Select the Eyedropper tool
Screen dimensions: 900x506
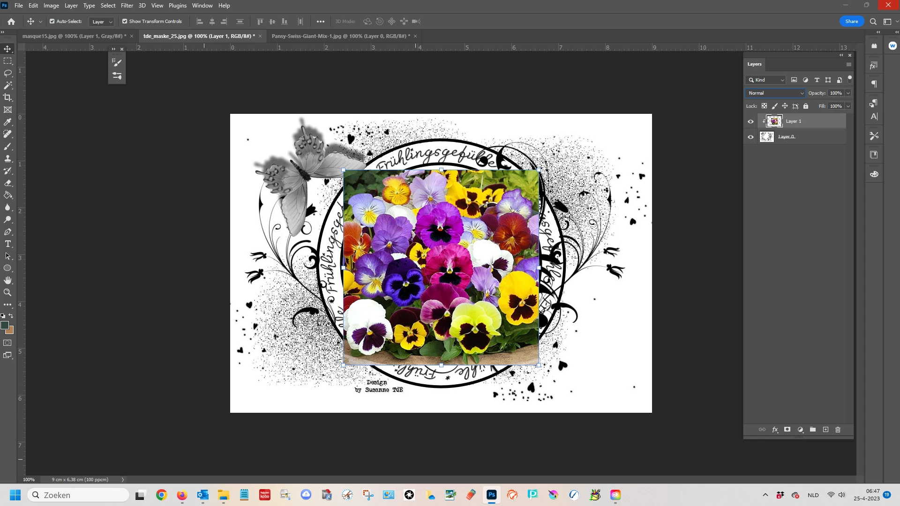pos(7,122)
